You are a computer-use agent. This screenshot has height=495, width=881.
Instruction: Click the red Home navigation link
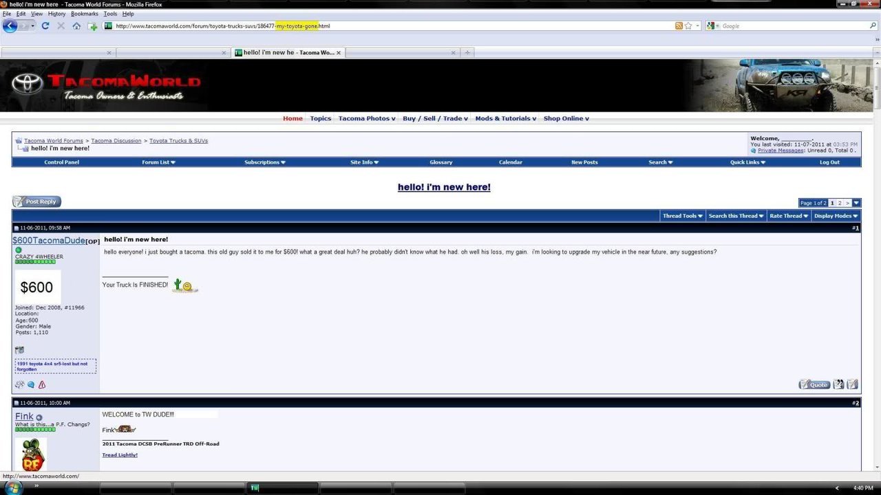293,118
